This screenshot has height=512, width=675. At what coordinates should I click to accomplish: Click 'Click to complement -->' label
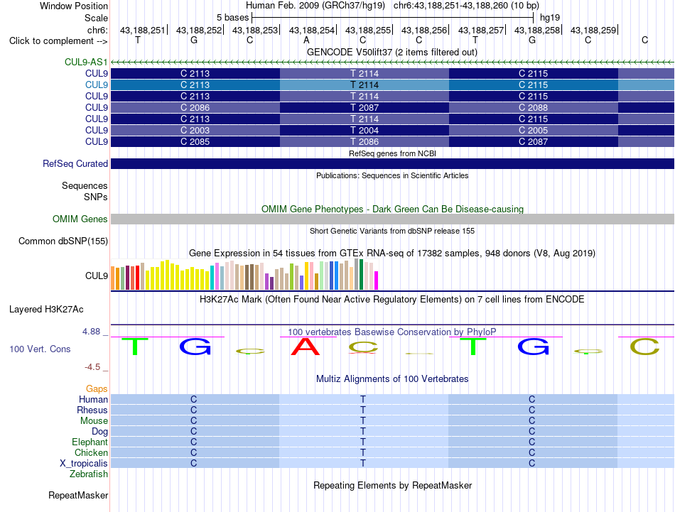pyautogui.click(x=58, y=41)
